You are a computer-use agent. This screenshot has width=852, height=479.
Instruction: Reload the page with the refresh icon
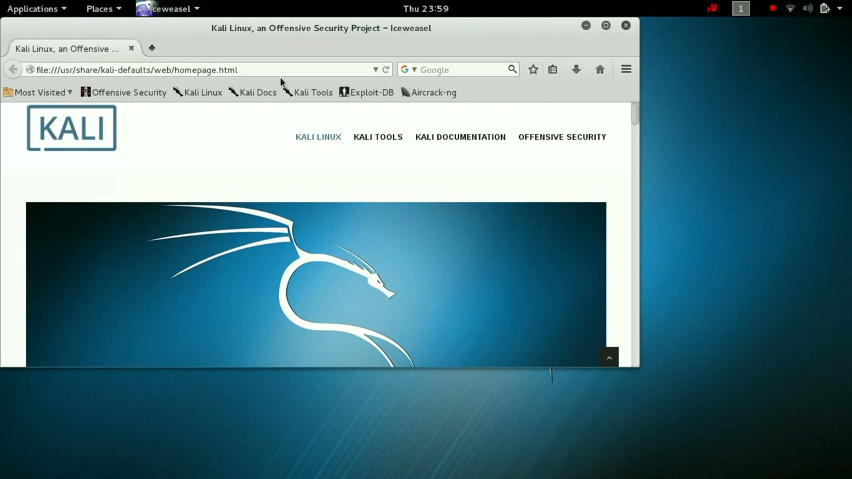click(385, 69)
